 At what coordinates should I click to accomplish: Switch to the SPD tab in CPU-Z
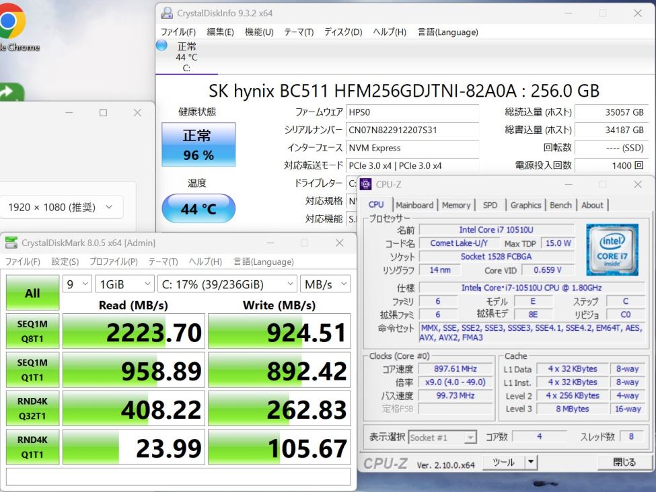pyautogui.click(x=490, y=205)
